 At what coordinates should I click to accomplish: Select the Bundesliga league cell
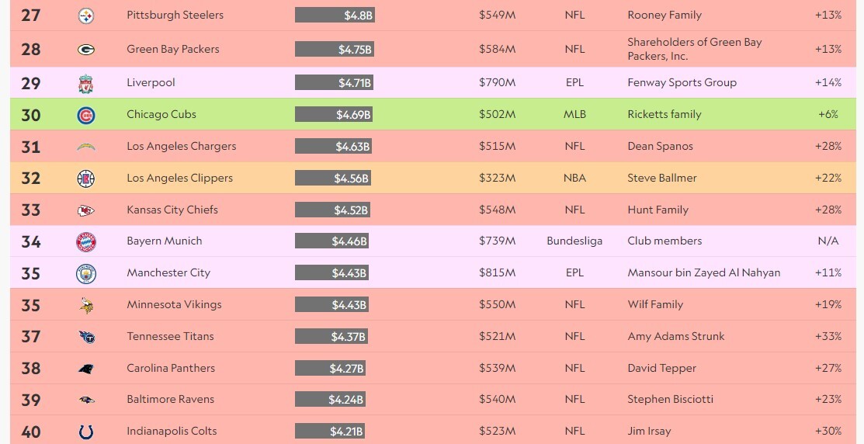[574, 241]
